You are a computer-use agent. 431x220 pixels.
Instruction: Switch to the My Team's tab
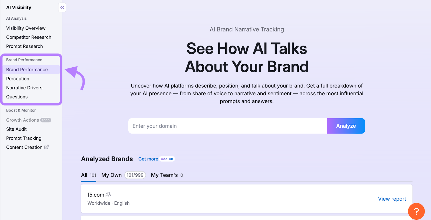pyautogui.click(x=164, y=175)
